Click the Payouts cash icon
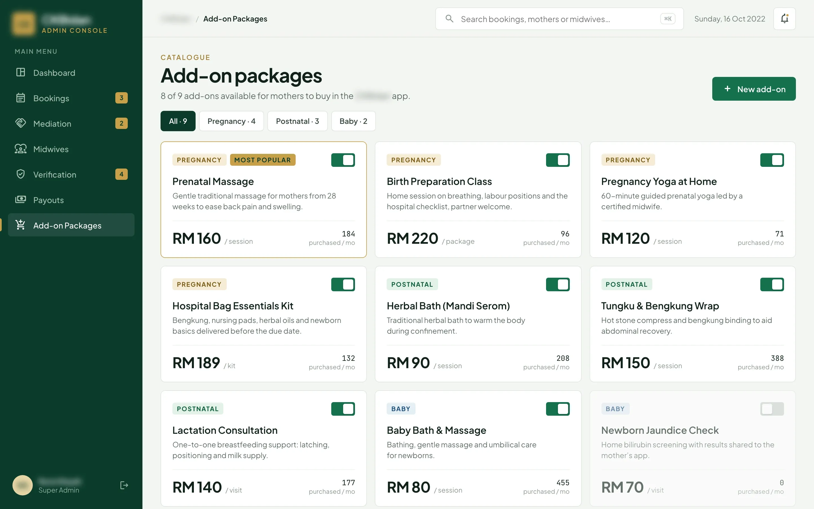Screen dimensions: 814x509 click(21, 200)
